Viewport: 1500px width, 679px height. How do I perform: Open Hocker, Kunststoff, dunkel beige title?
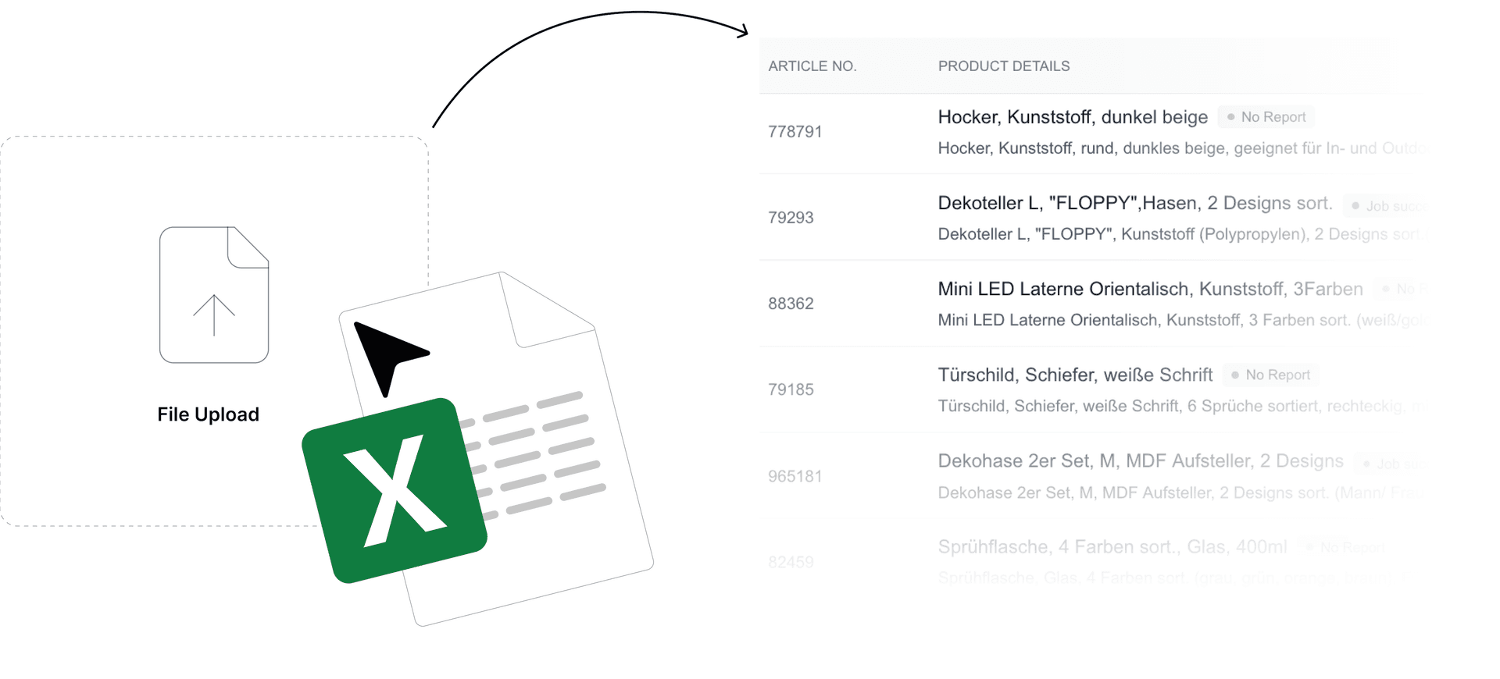[1073, 117]
